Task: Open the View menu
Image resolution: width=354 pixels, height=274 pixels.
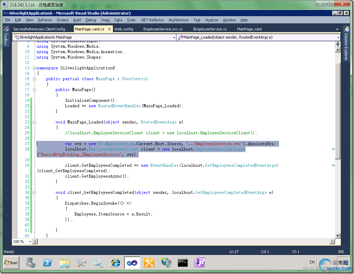Action: (29, 20)
